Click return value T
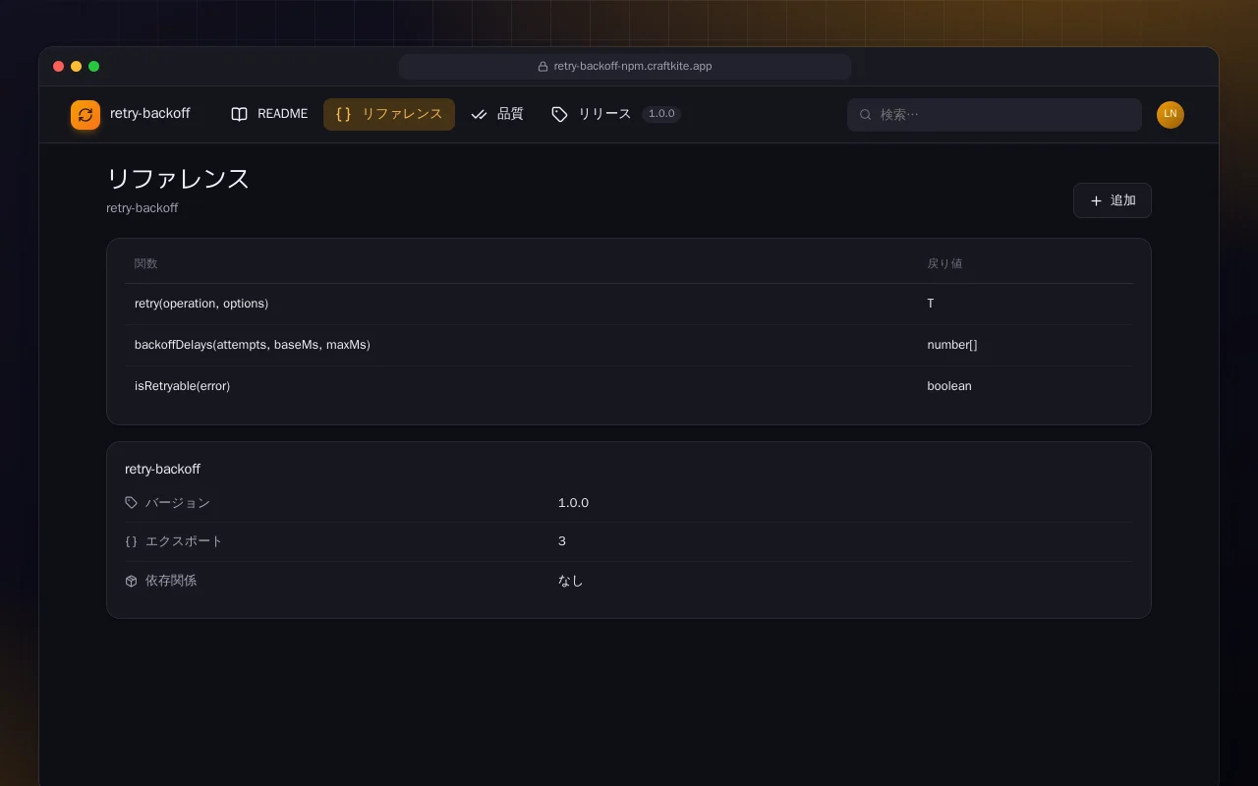The height and width of the screenshot is (786, 1258). (931, 304)
